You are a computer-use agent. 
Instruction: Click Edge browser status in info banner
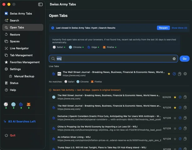[93, 47]
